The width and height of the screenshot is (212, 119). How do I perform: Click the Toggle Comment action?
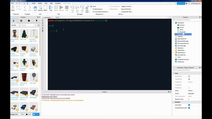(x=126, y=7)
